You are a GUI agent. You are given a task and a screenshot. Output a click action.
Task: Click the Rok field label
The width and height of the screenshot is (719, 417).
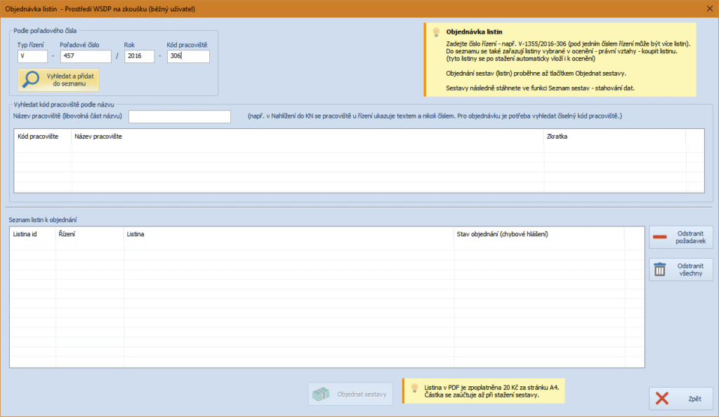129,45
